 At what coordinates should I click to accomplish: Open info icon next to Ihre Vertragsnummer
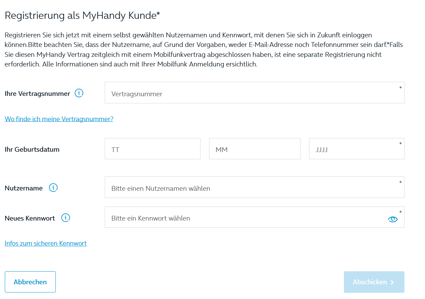[x=79, y=93]
